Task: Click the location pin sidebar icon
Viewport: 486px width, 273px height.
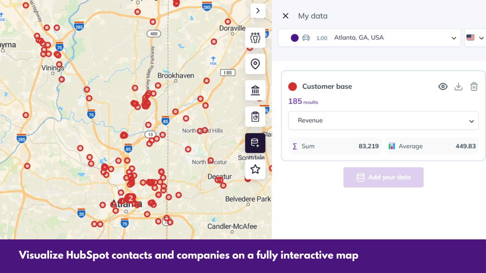Action: pyautogui.click(x=255, y=64)
